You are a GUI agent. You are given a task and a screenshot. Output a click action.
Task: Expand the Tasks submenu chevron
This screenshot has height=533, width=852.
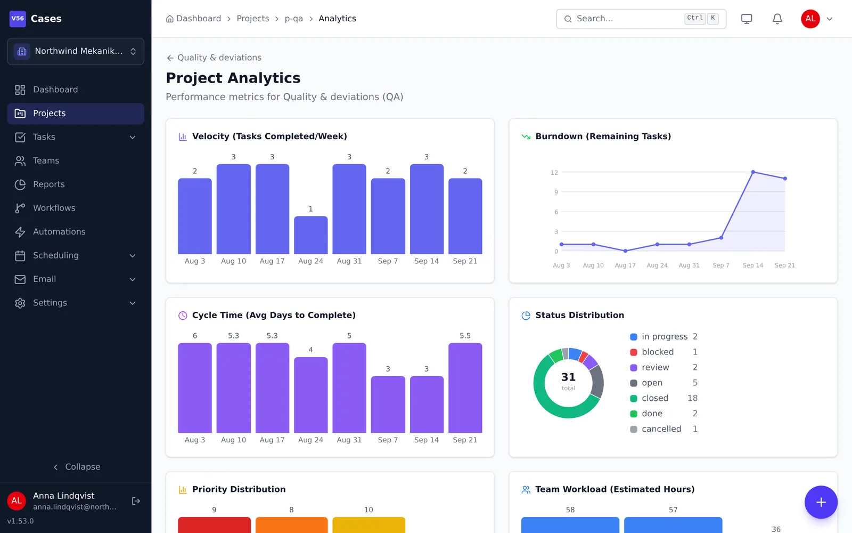[133, 137]
